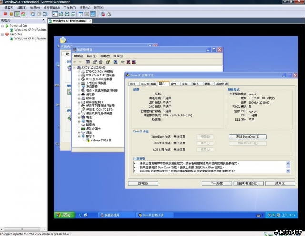The image size is (305, 236).
Task: Expand the 連接埠 (COM 和 LPT) node
Action: point(79,110)
